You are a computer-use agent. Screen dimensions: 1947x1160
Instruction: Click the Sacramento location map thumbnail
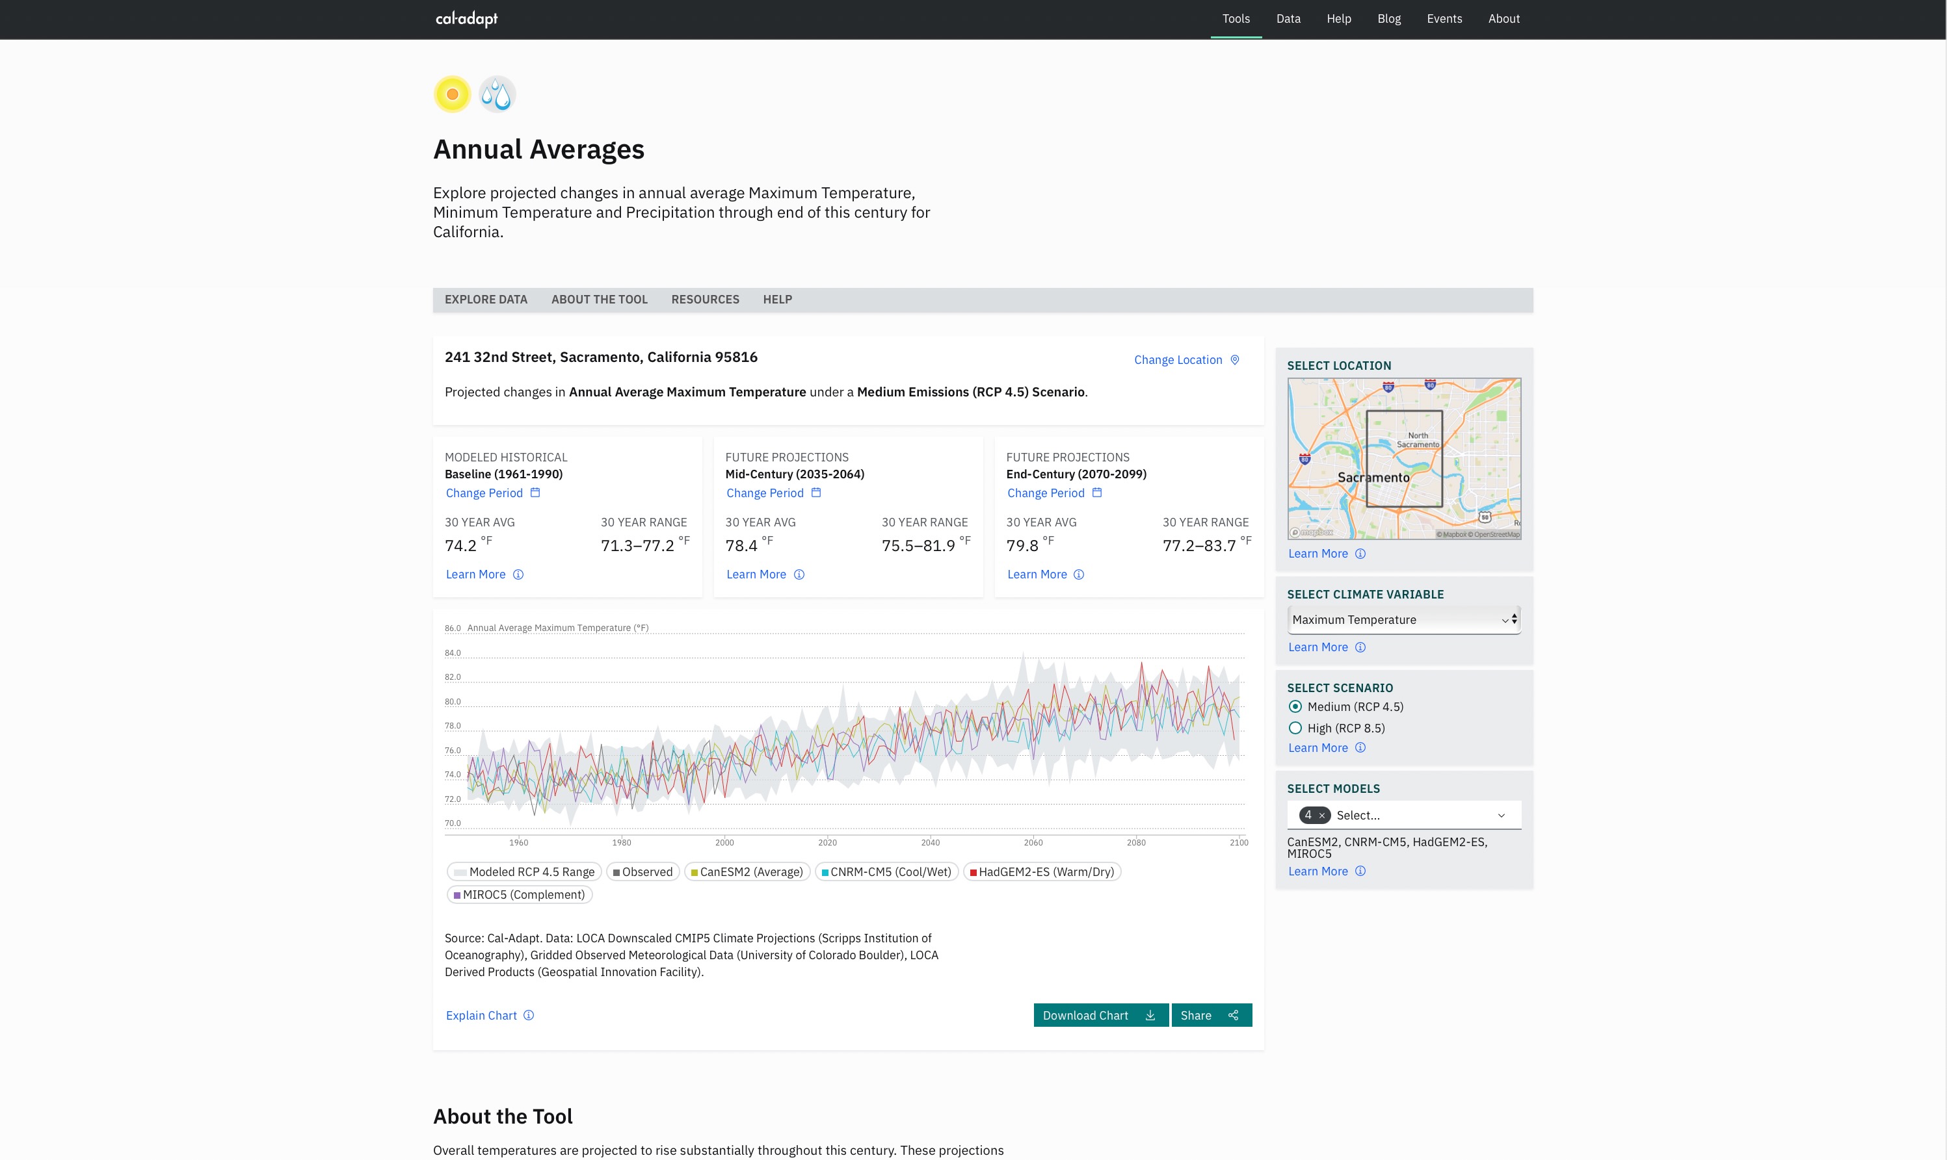1404,459
